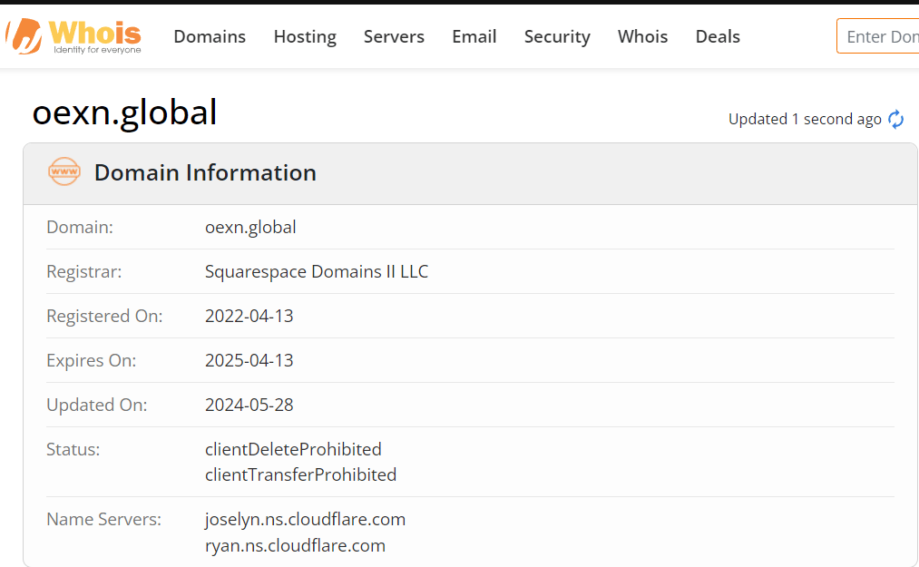Viewport: 919px width, 567px height.
Task: Click the Domain Information section title
Action: click(x=205, y=172)
